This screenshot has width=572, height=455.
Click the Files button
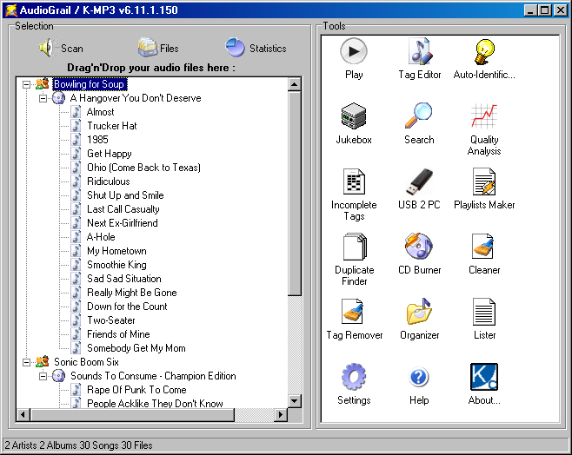click(158, 48)
